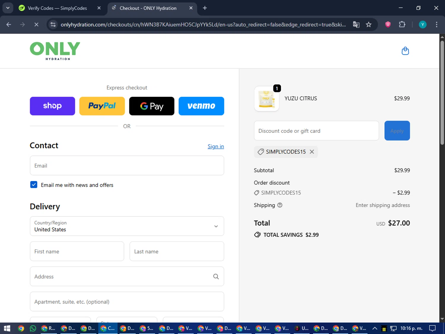Screen dimensions: 445x334
Task: Open the tab search dropdown arrow
Action: click(x=8, y=8)
